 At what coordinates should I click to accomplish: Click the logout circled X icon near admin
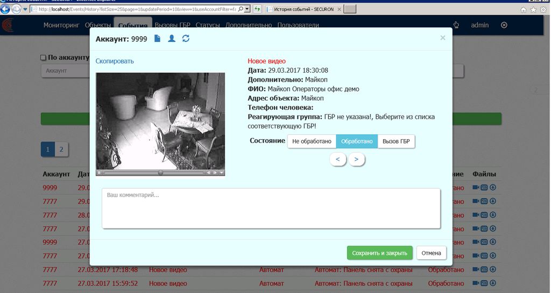coord(504,25)
